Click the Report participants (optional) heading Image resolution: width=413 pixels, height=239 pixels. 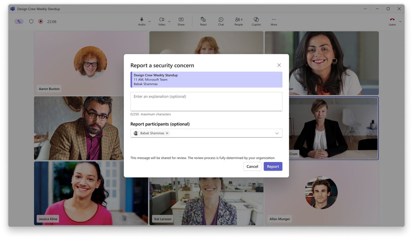[x=160, y=124]
